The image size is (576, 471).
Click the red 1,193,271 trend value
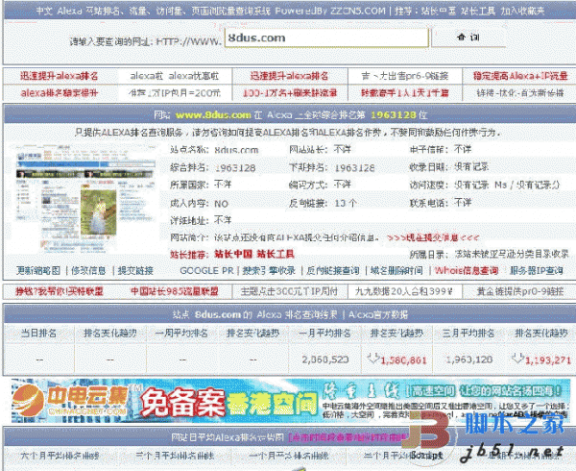[548, 360]
